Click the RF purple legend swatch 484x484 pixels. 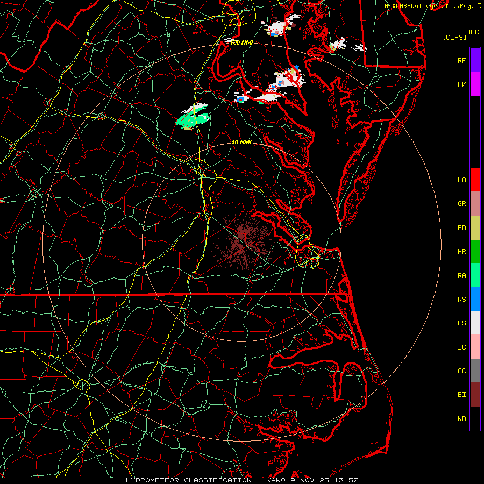point(475,60)
